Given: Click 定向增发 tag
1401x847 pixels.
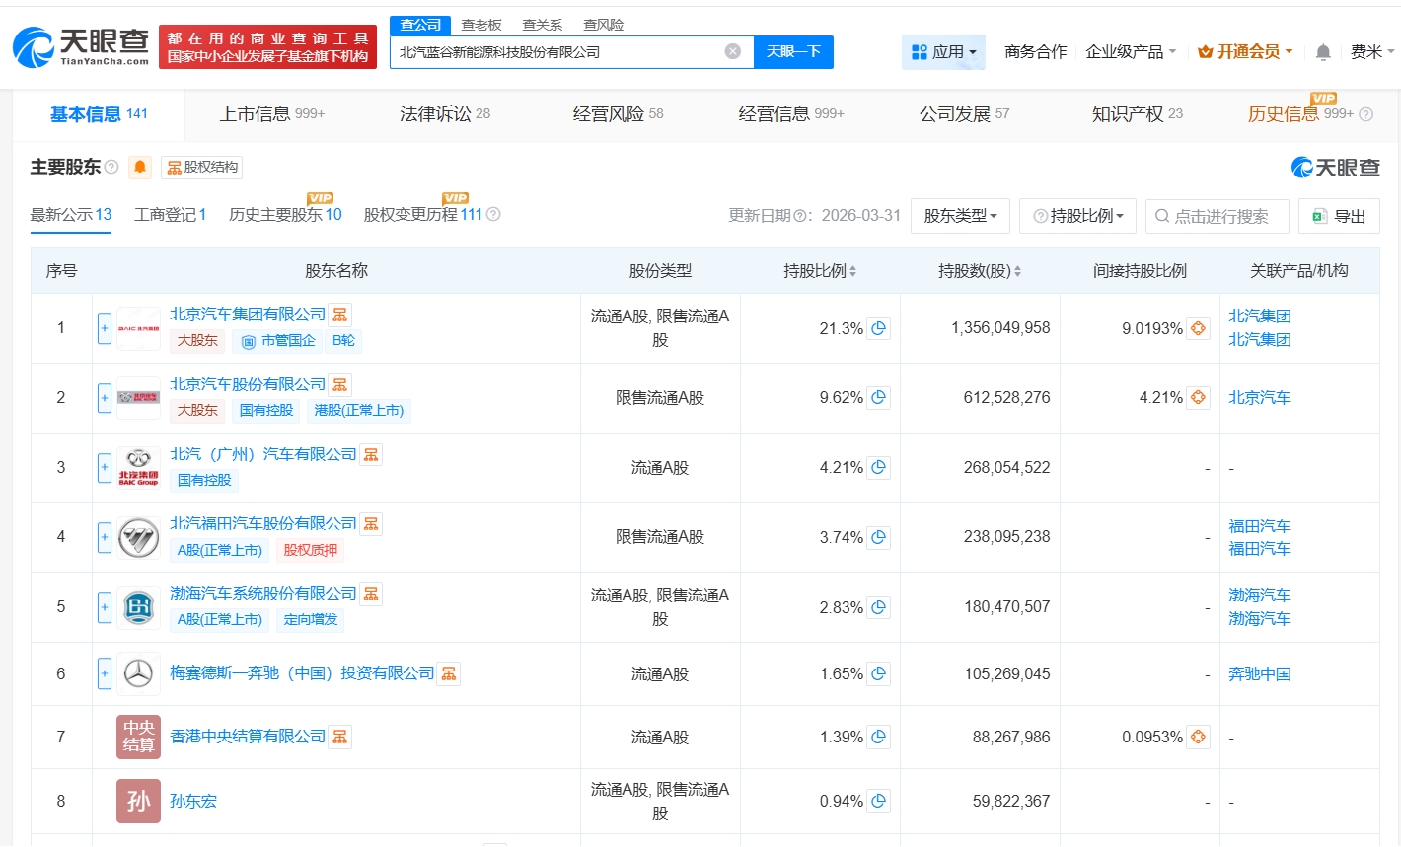Looking at the screenshot, I should pyautogui.click(x=311, y=619).
